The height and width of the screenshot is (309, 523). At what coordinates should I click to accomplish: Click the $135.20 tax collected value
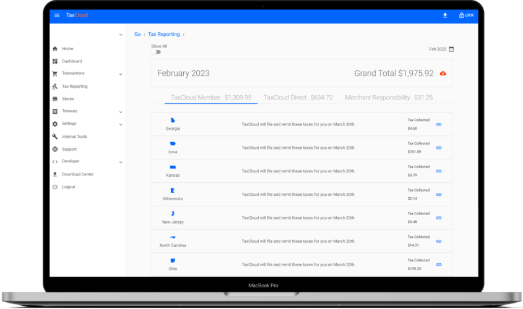tap(414, 269)
